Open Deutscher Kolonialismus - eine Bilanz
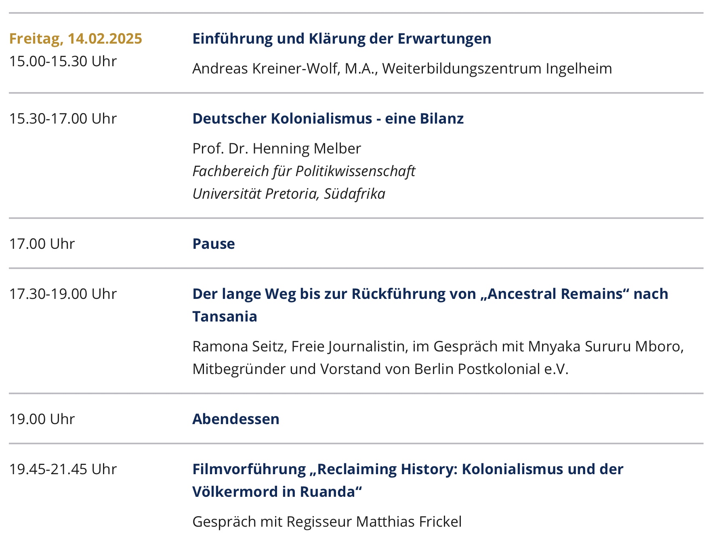 pyautogui.click(x=328, y=119)
